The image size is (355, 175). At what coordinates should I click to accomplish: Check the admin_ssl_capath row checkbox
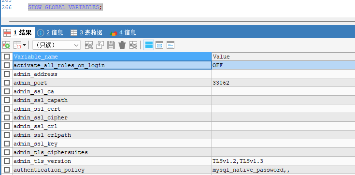click(x=7, y=100)
